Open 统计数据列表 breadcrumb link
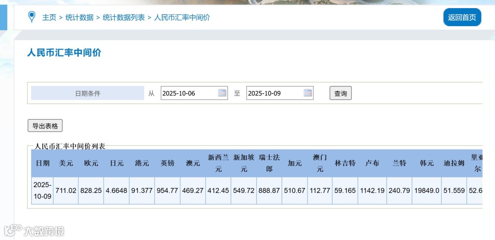 pyautogui.click(x=124, y=17)
